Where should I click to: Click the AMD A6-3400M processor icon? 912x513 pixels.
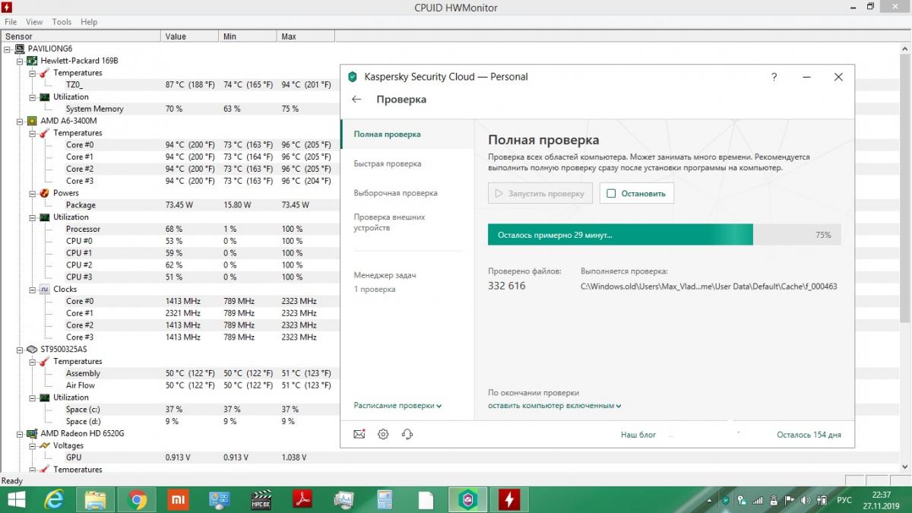(x=32, y=121)
